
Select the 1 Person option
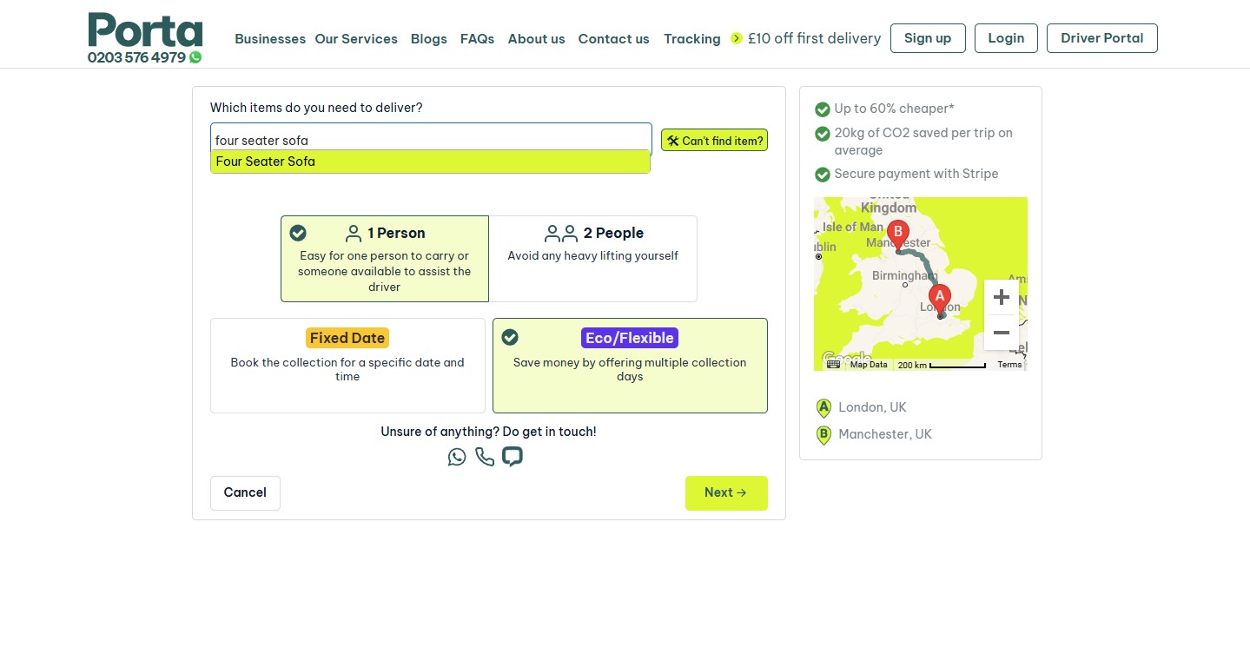point(385,259)
